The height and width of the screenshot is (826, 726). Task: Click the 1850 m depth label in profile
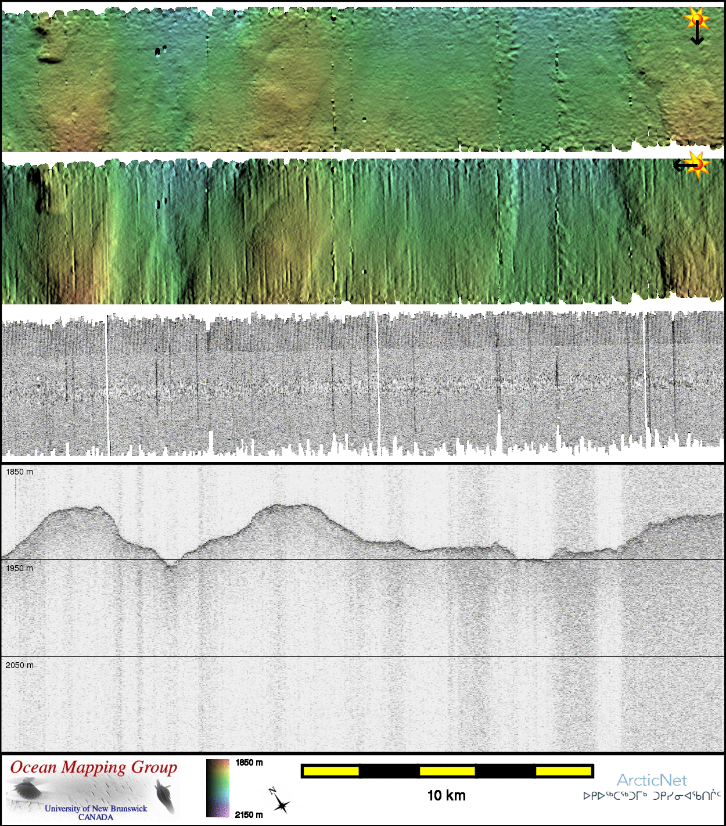click(x=20, y=472)
